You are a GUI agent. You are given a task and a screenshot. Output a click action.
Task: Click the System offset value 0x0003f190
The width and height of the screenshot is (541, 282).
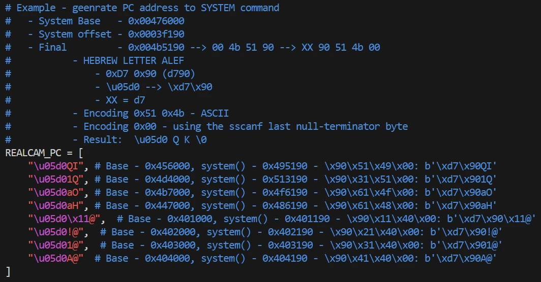pyautogui.click(x=156, y=34)
